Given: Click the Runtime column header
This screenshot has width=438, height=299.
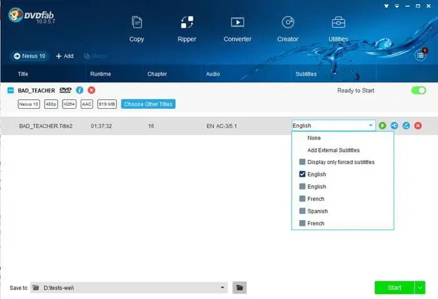Looking at the screenshot, I should pos(101,74).
